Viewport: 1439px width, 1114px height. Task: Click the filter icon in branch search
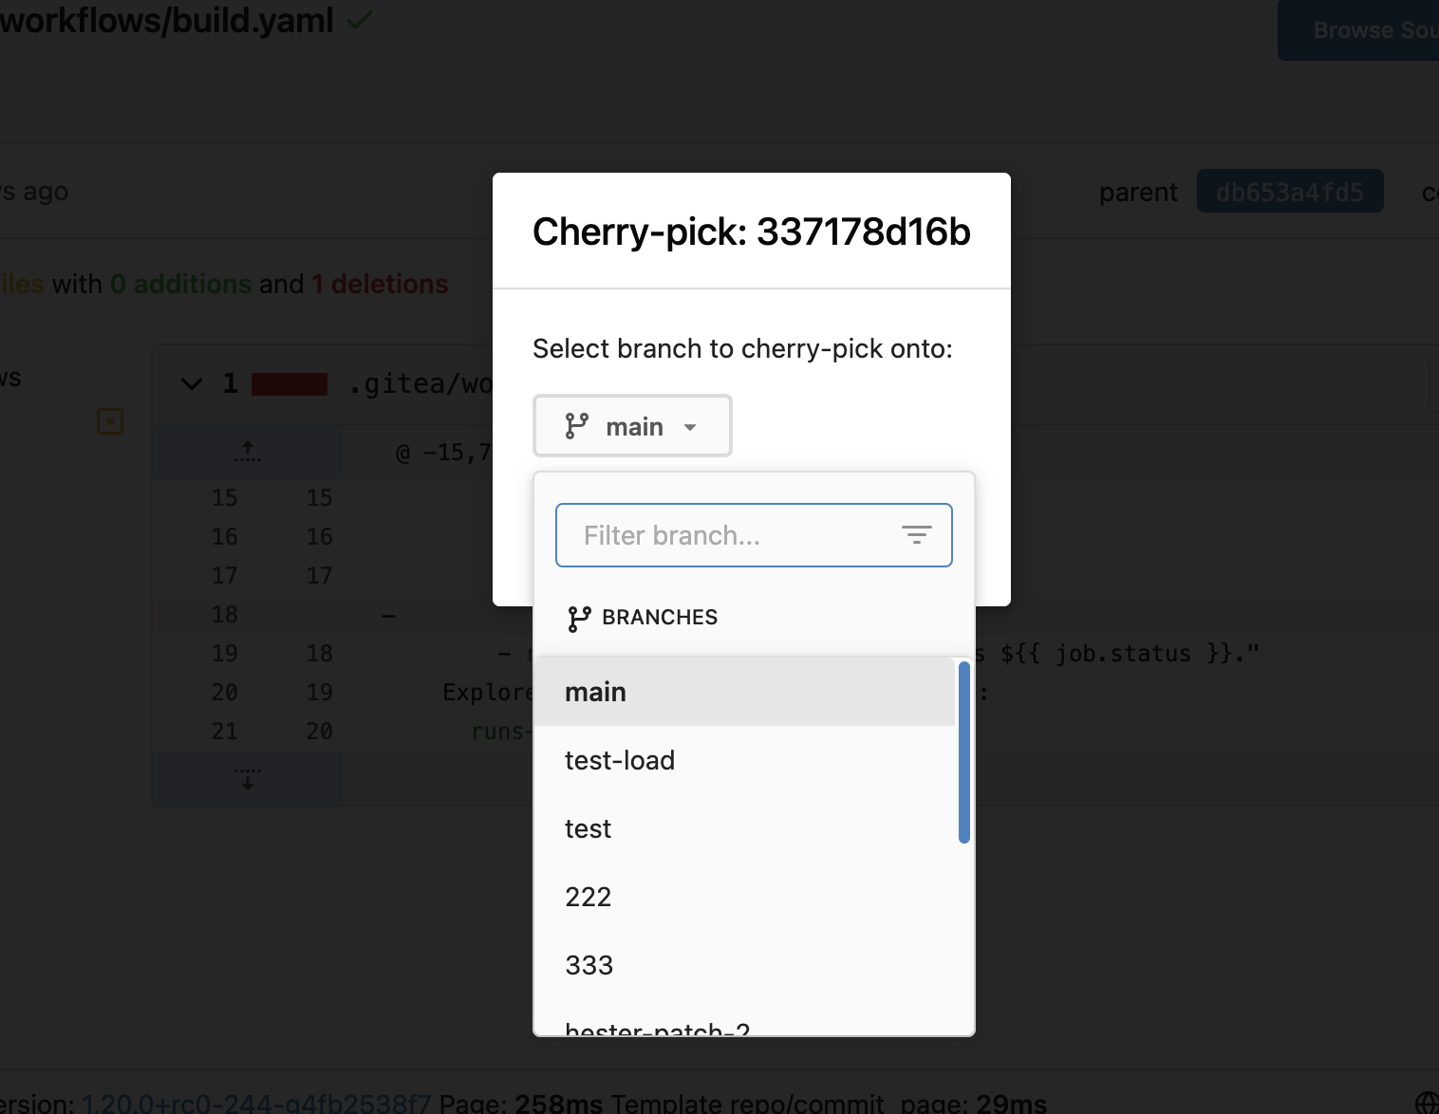(x=916, y=535)
